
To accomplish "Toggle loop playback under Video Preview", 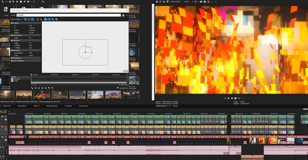I will [x=225, y=98].
